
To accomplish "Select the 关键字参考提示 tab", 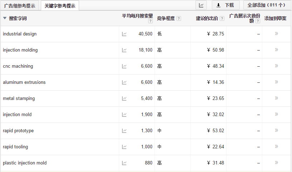I will pyautogui.click(x=60, y=6).
